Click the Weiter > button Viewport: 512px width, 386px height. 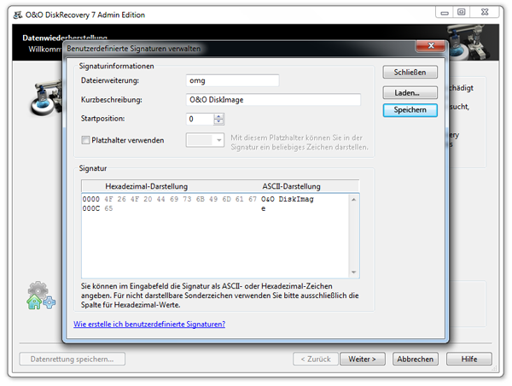pos(363,360)
